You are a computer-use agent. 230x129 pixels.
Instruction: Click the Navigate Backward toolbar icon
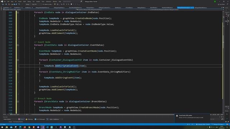pos(3,4)
